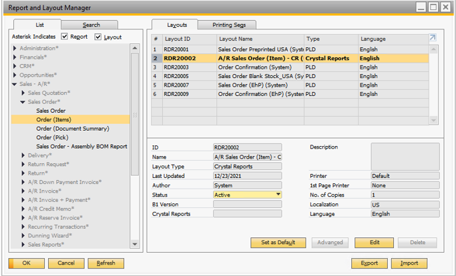Open the Status dropdown showing Active
The height and width of the screenshot is (276, 456).
click(278, 195)
